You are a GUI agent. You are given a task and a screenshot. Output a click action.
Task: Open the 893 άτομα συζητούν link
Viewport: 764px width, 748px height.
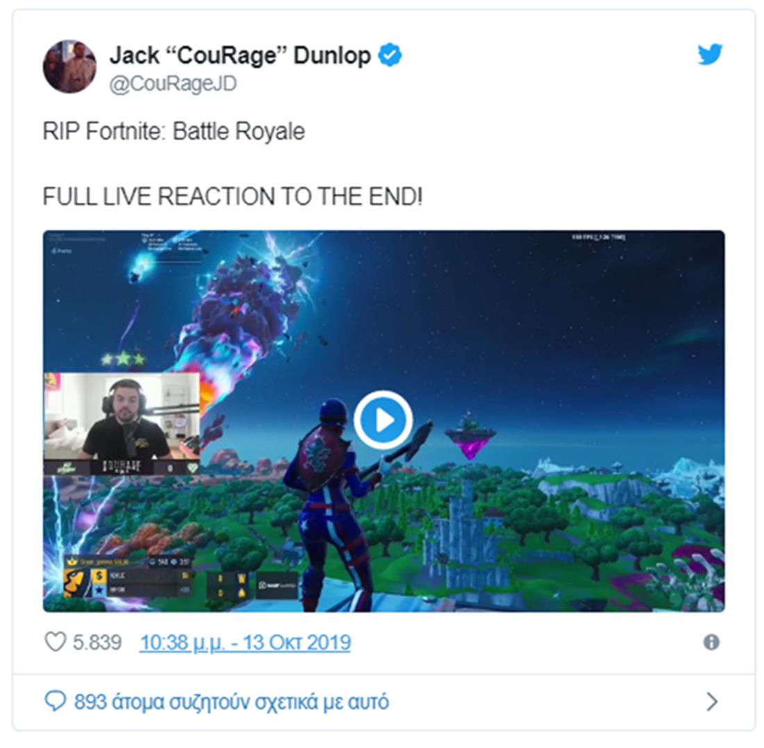231,702
